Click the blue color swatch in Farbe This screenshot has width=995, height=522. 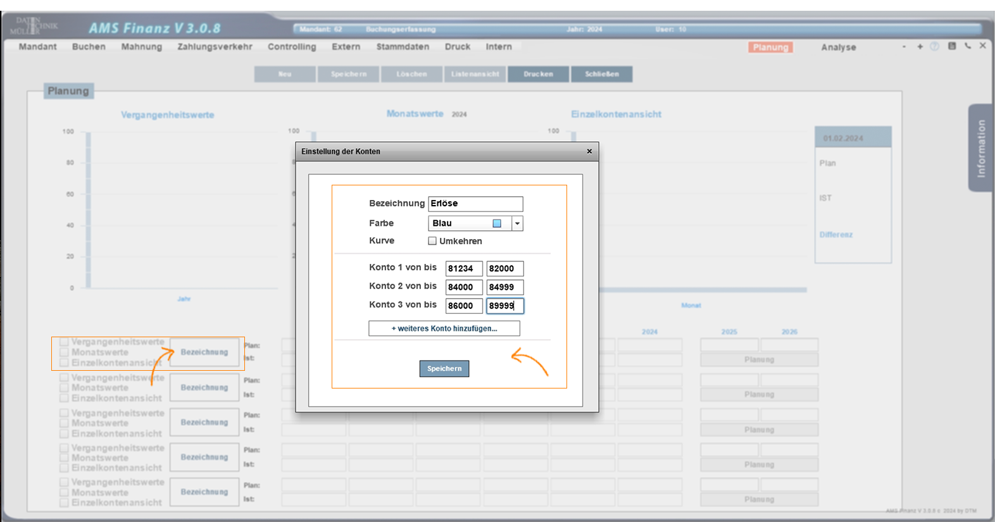tap(497, 223)
